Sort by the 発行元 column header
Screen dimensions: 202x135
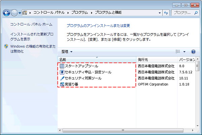point(157,59)
